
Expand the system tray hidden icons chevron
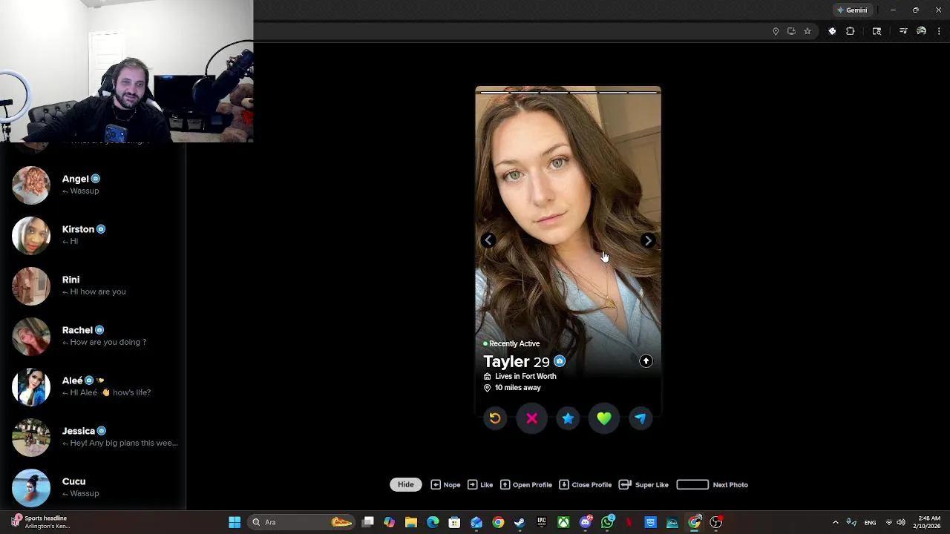[x=835, y=522]
